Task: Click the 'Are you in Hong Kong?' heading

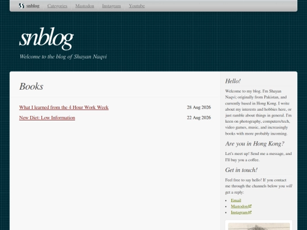Action: pyautogui.click(x=255, y=144)
